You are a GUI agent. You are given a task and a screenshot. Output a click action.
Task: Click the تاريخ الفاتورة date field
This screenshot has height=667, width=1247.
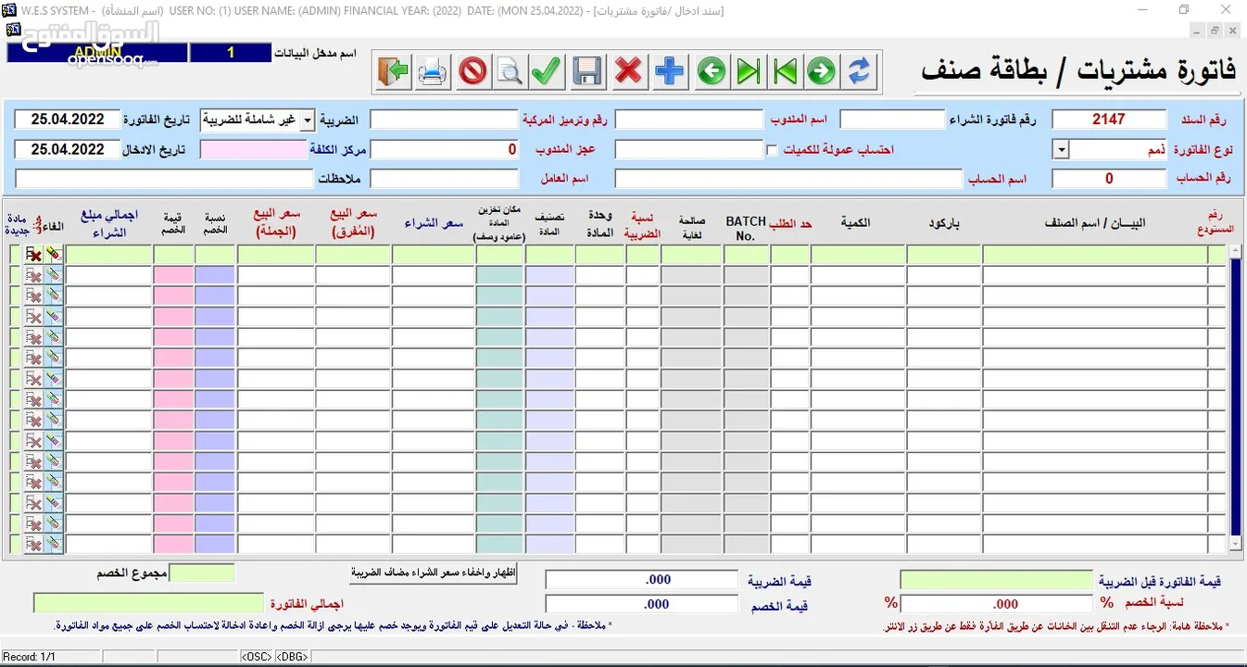click(x=68, y=120)
